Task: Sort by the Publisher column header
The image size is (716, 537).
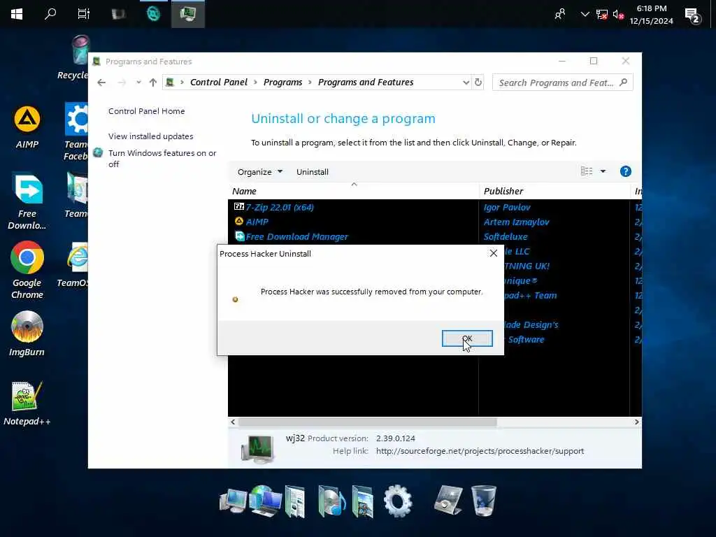Action: (x=554, y=191)
